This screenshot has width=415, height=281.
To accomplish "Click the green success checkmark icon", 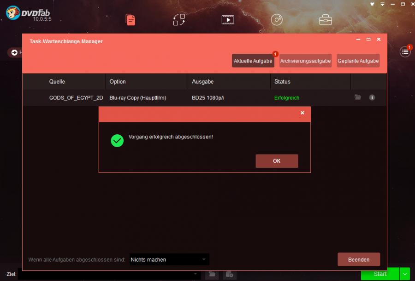I will tap(117, 141).
